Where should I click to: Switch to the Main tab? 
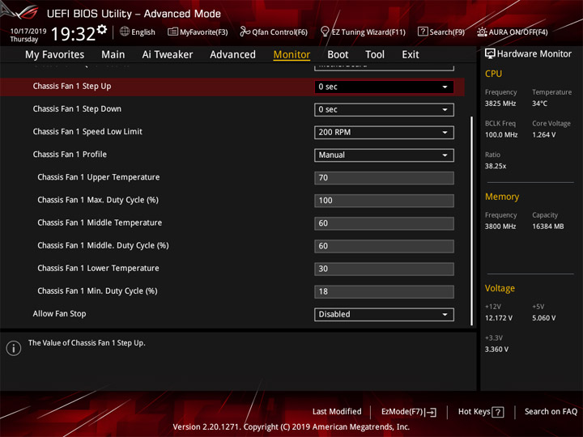pos(113,55)
